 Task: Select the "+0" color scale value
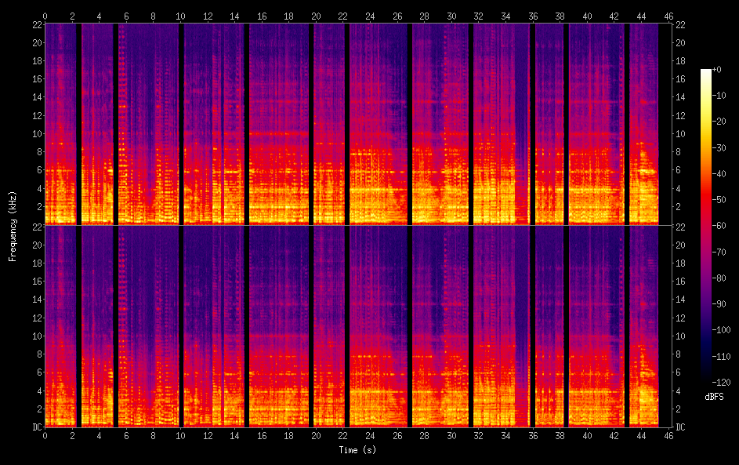[x=716, y=69]
